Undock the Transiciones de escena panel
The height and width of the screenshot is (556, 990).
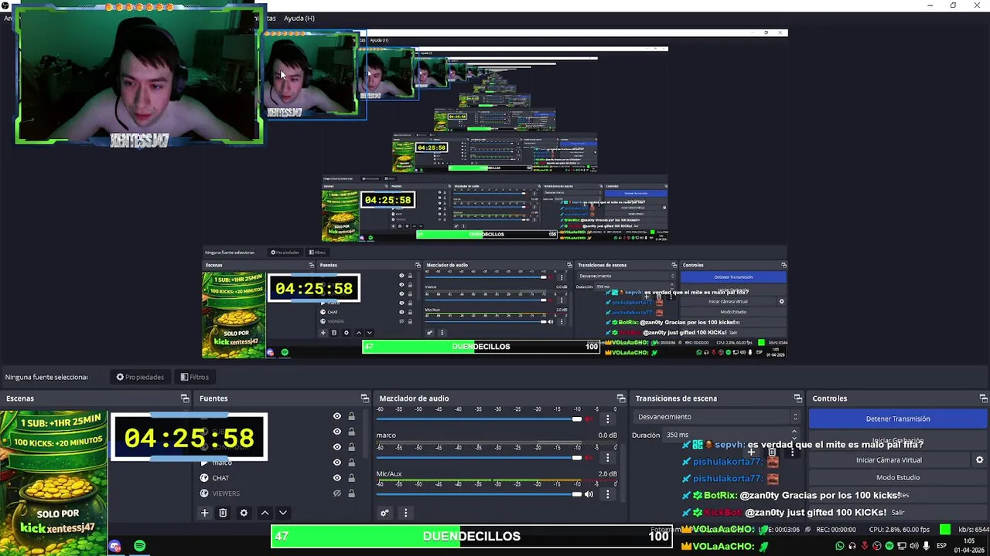pyautogui.click(x=798, y=398)
